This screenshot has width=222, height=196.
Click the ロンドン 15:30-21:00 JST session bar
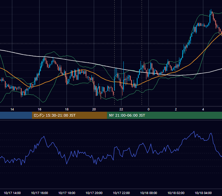coord(69,115)
